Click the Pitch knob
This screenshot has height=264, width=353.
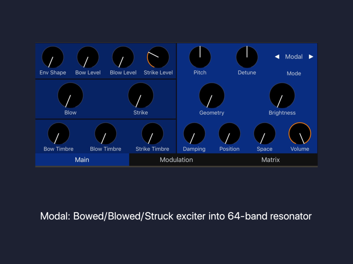click(x=200, y=57)
